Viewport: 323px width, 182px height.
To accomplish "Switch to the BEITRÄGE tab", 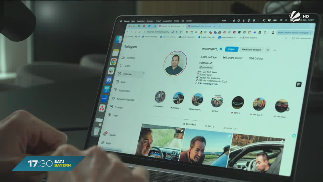I will [x=190, y=124].
